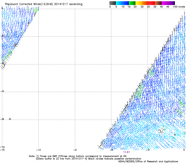186x163 pixels.
Task: Click the legend label '15' under the color bar
Action: [129, 7]
